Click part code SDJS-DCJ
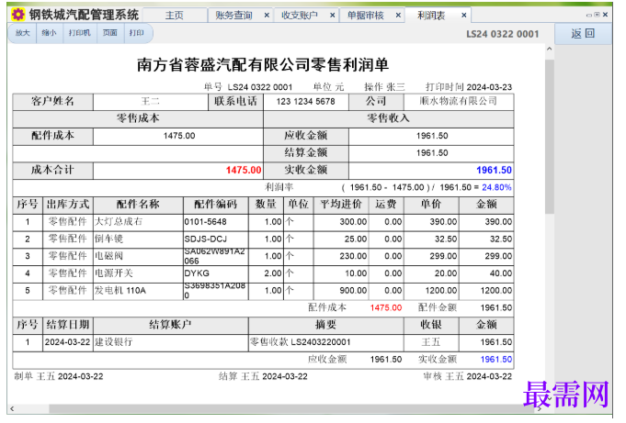The image size is (626, 423). coord(205,239)
